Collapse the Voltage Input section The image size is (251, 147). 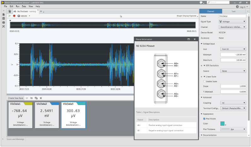[x=201, y=44]
